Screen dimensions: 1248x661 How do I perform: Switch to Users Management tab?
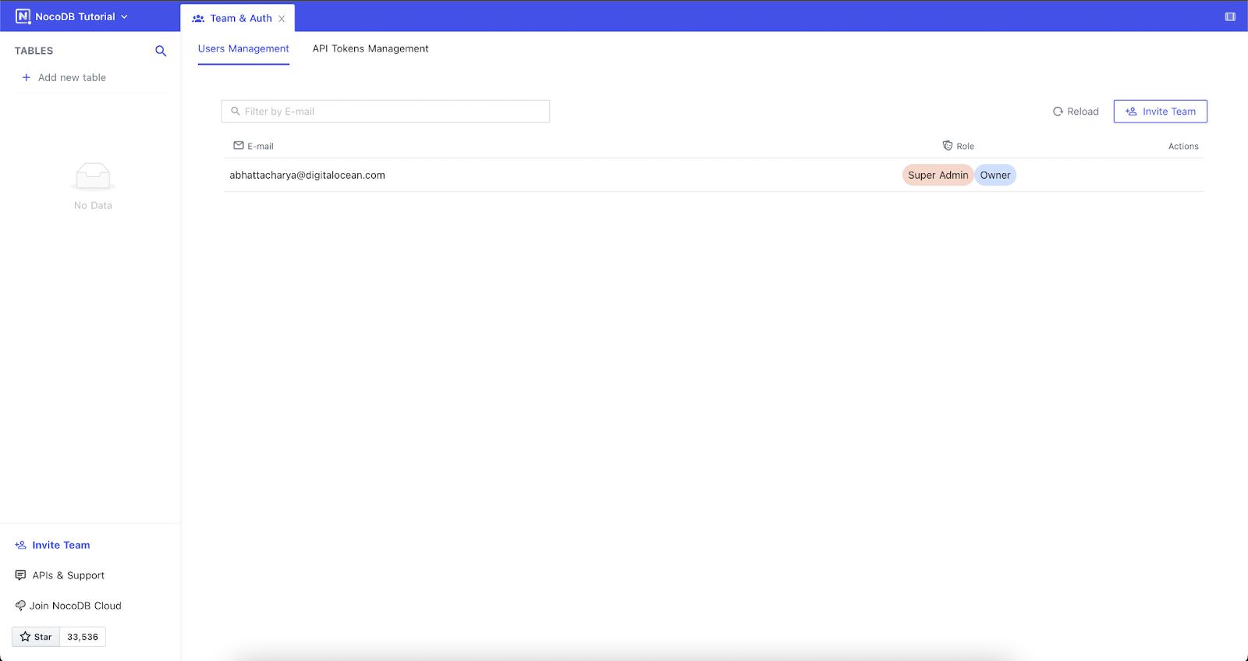[243, 48]
